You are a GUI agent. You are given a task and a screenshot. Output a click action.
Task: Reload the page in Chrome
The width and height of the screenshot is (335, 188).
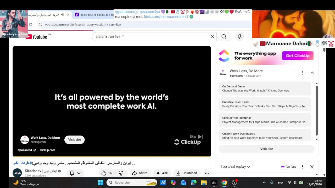coord(30,25)
